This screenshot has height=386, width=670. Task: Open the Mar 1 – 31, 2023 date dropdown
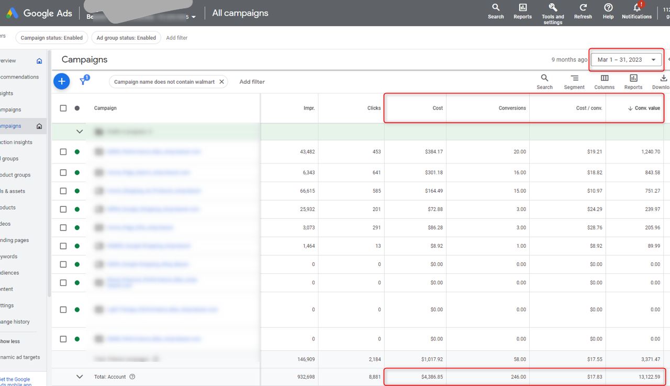[x=627, y=60]
